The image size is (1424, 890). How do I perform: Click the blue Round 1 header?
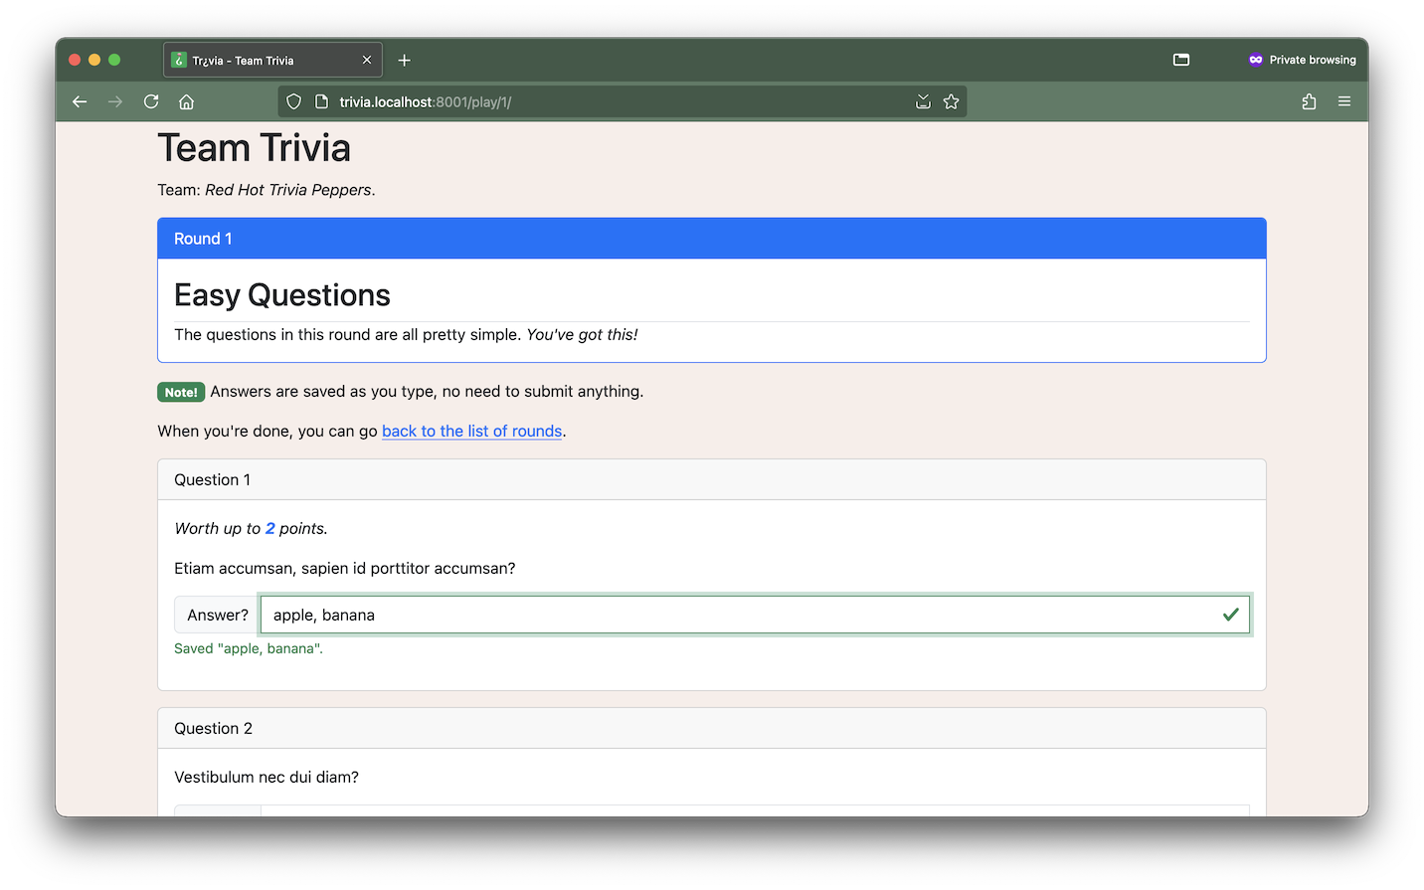click(x=711, y=239)
